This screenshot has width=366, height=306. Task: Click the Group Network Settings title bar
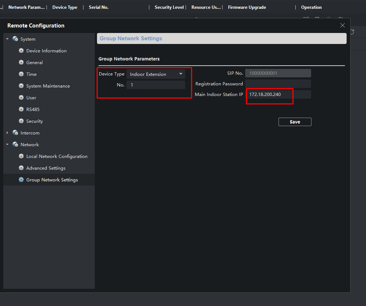(x=222, y=38)
